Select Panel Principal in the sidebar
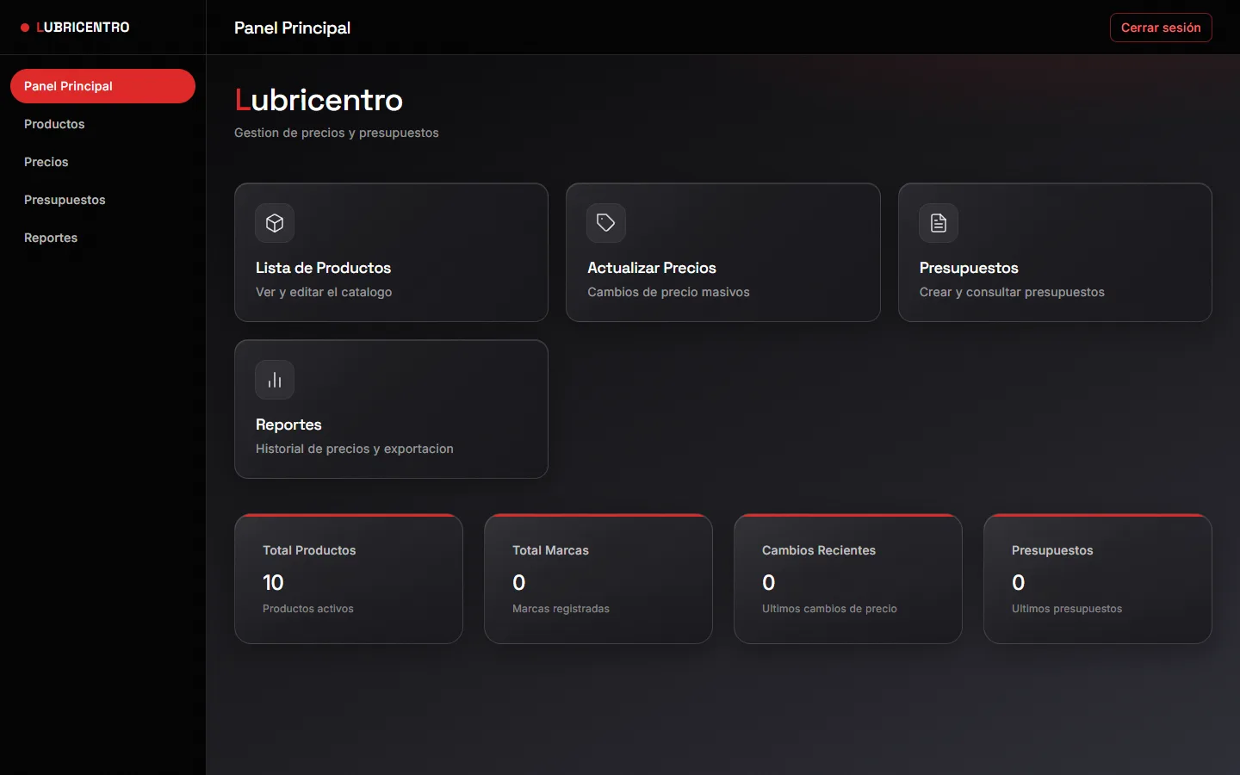This screenshot has height=775, width=1240. 102,86
